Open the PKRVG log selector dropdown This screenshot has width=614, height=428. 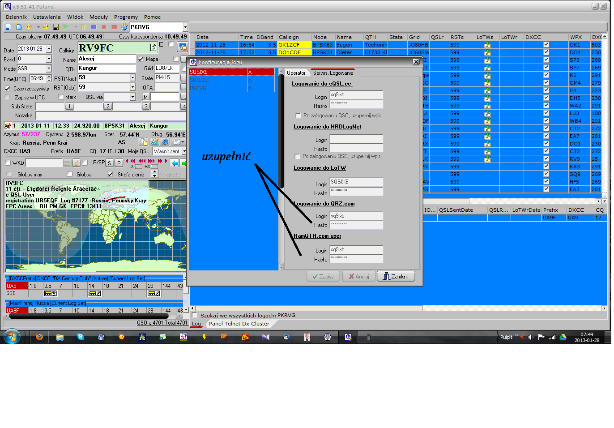(185, 27)
